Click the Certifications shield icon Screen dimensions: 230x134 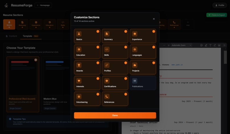pyautogui.click(x=107, y=81)
